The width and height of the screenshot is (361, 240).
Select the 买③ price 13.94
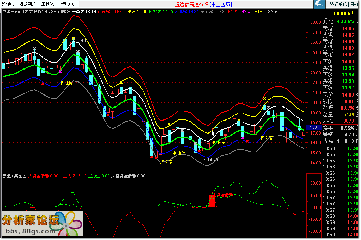(348, 75)
